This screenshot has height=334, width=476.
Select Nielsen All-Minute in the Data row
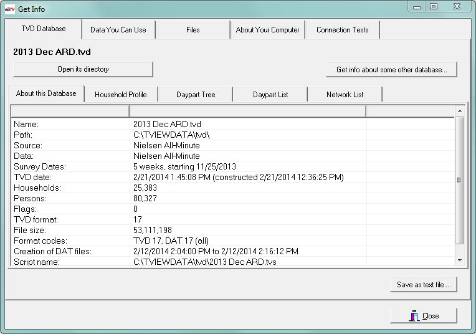[166, 156]
